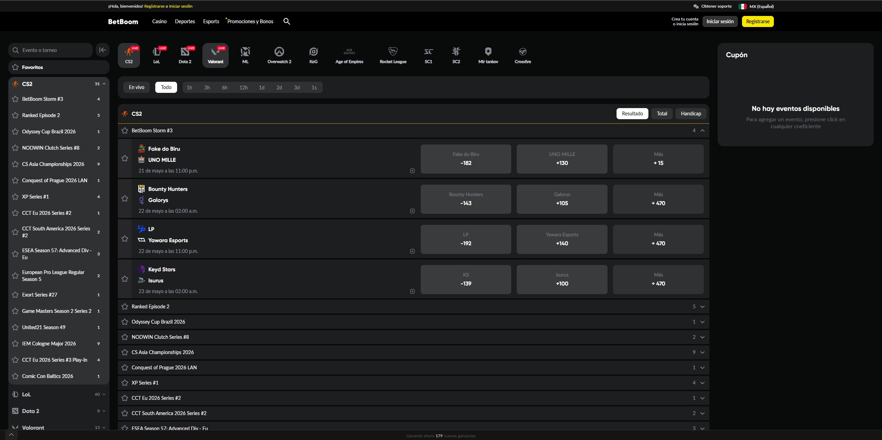Select the Resultado market tab

click(x=632, y=114)
